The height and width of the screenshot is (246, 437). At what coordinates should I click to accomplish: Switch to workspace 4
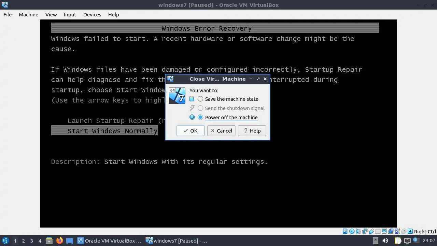click(40, 241)
